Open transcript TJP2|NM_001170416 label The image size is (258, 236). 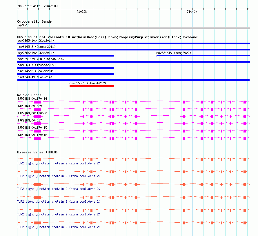pos(32,135)
